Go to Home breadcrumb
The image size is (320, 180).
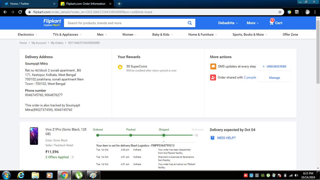(23, 43)
